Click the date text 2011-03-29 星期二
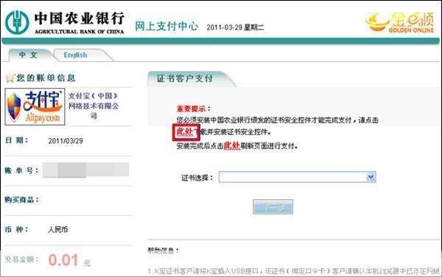Viewport: 442px width, 277px height. tap(235, 27)
